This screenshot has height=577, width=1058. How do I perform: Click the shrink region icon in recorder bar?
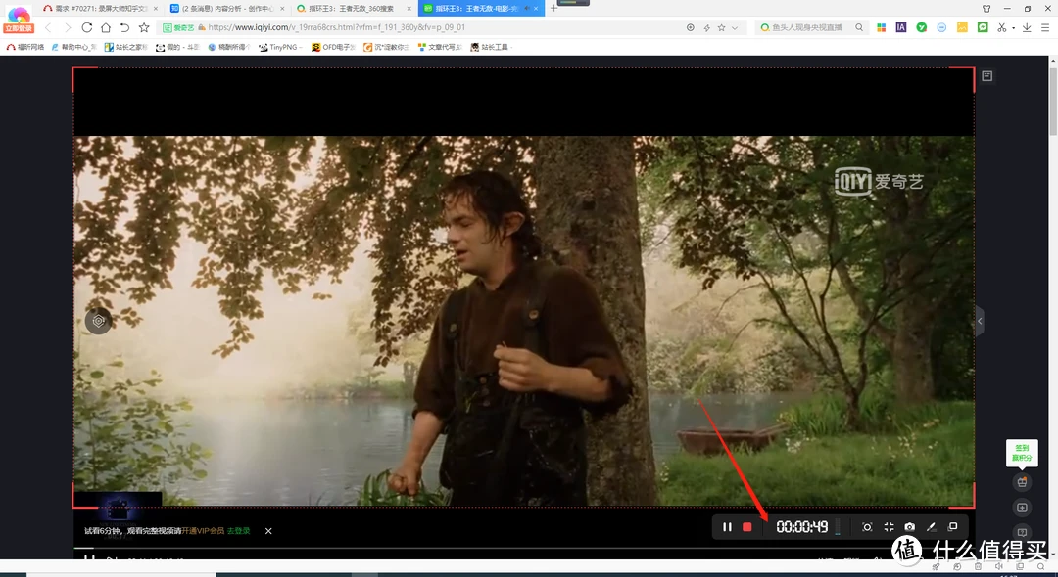(889, 527)
